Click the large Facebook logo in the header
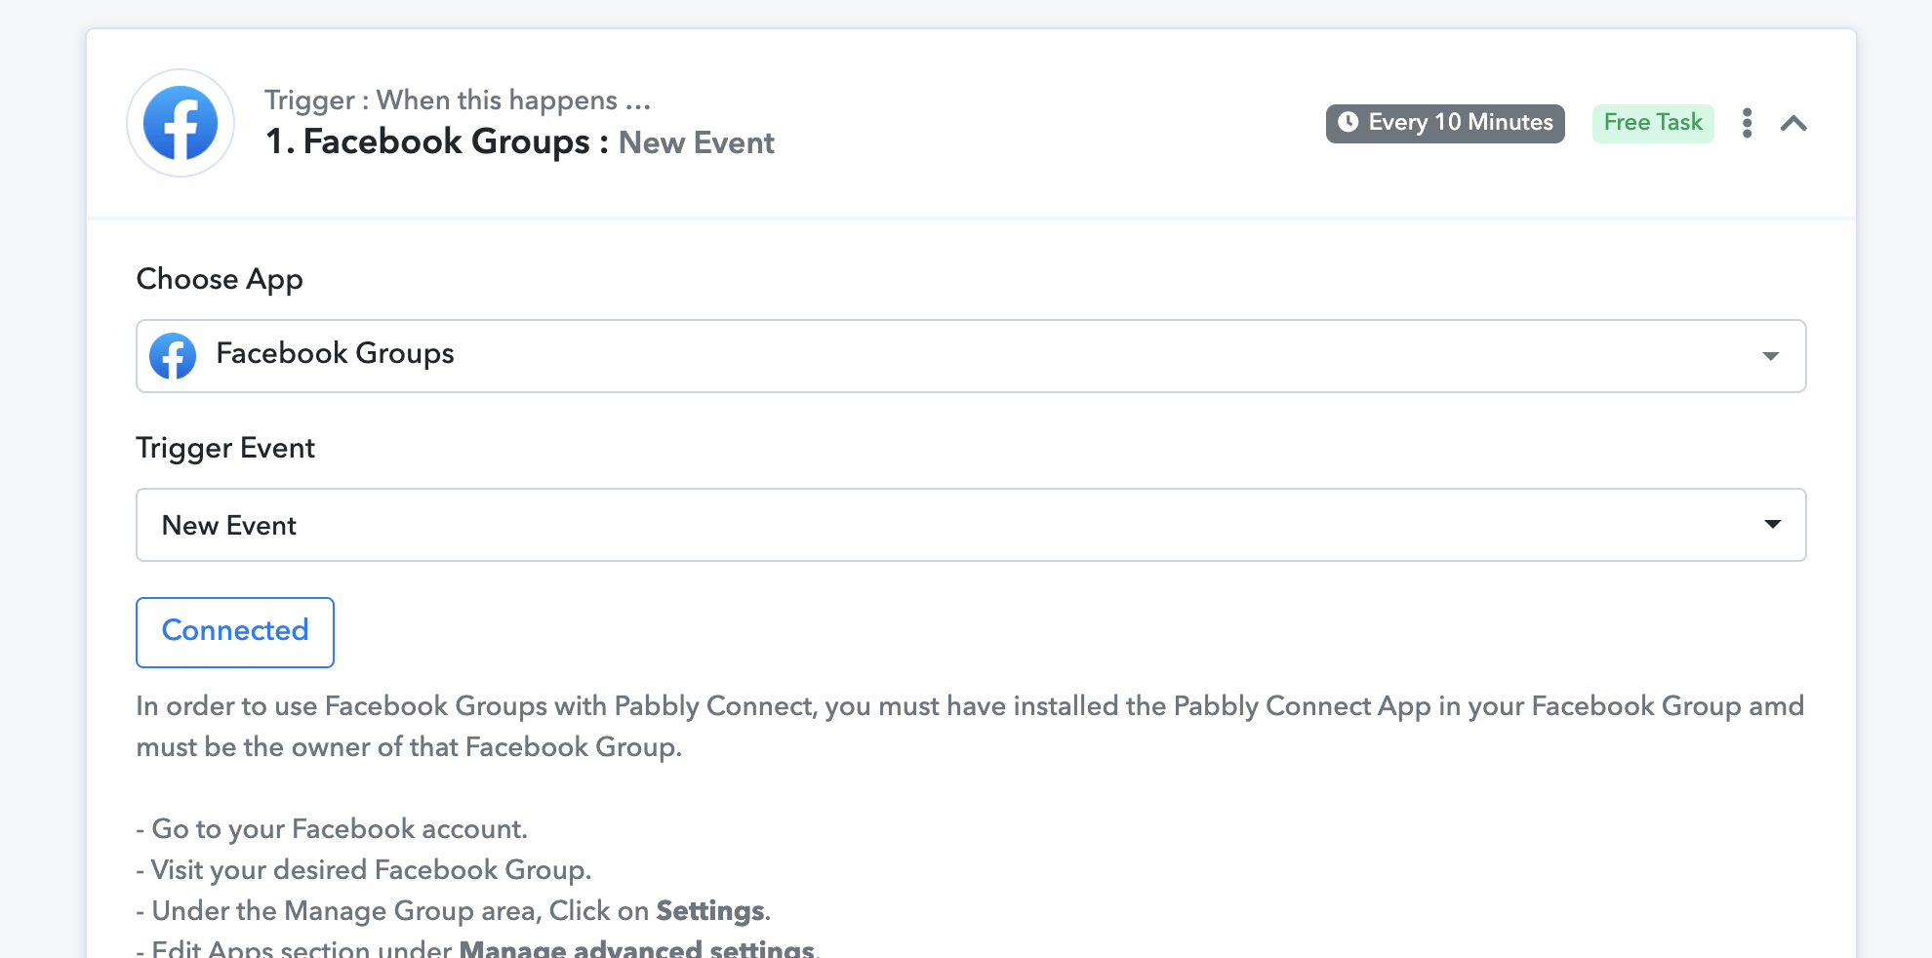1932x958 pixels. click(x=181, y=123)
